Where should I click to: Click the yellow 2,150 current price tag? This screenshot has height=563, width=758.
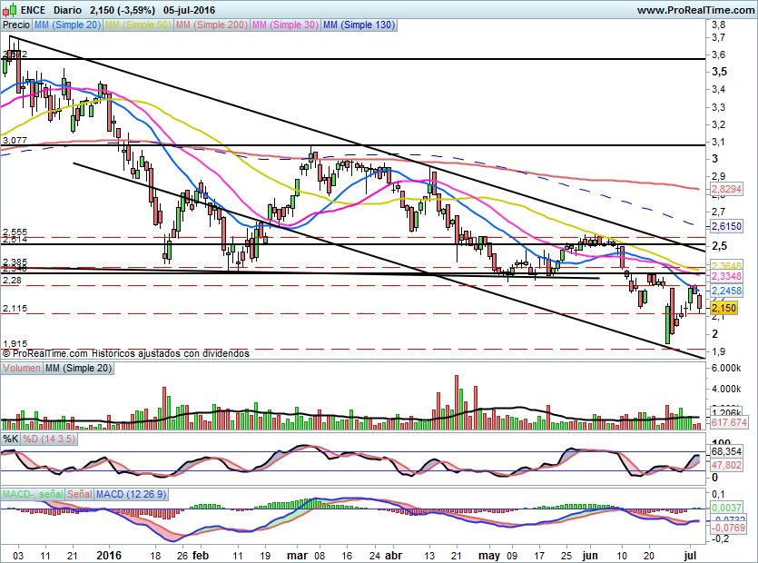click(724, 308)
